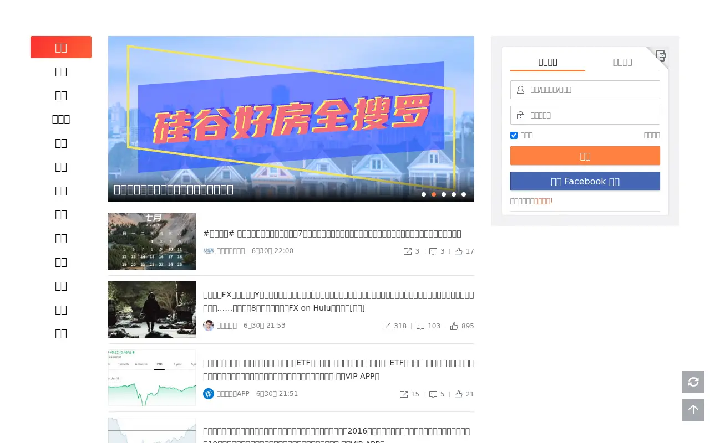Screen dimensions: 710x443
Task: Click the post timestamp 22:00
Action: 272,251
